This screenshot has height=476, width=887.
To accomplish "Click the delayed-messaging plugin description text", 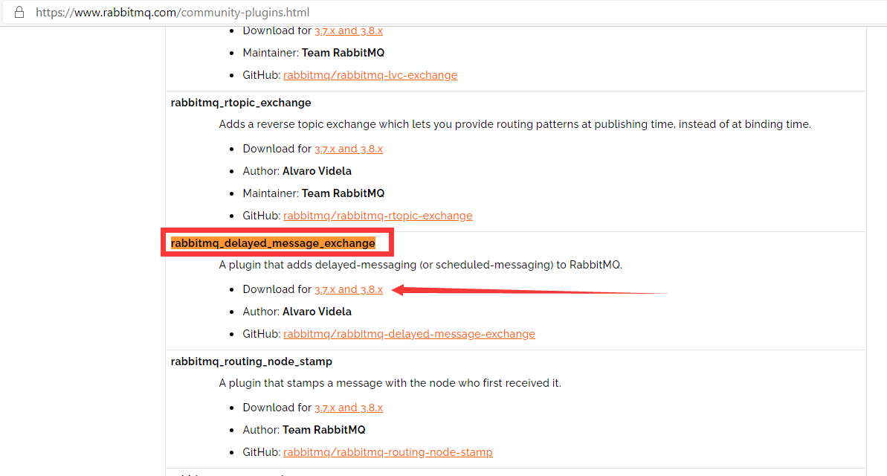I will click(420, 264).
